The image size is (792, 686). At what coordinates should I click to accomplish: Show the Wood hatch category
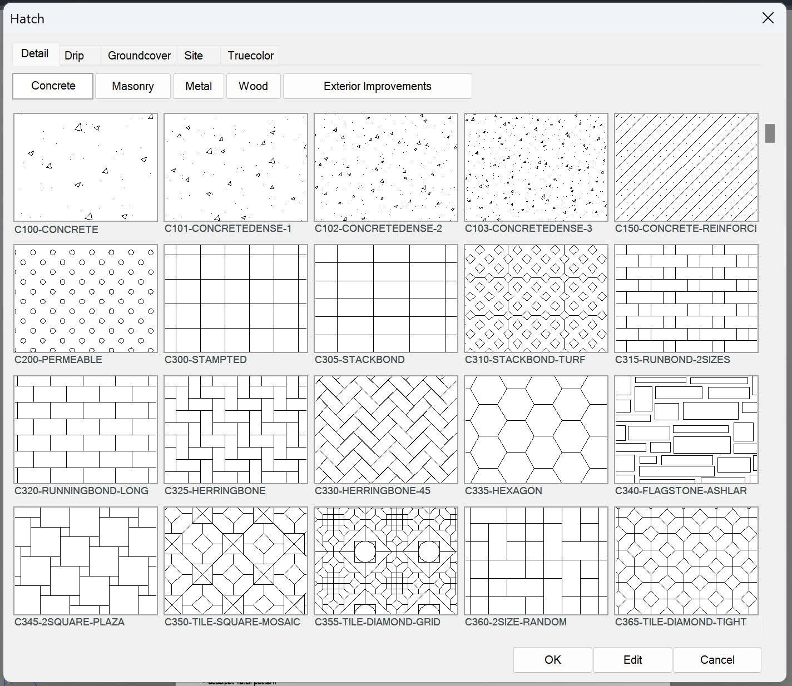[254, 86]
